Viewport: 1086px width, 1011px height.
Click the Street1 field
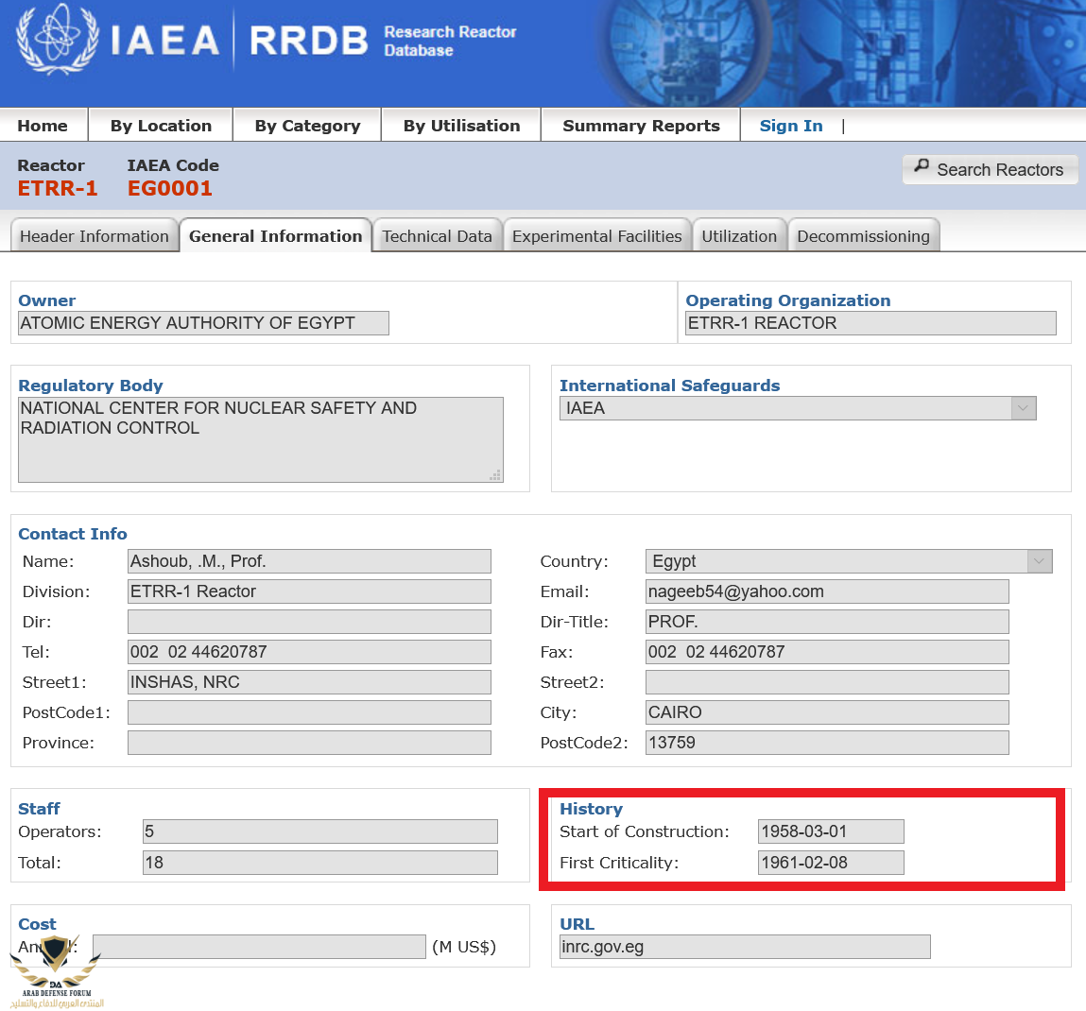coord(309,682)
